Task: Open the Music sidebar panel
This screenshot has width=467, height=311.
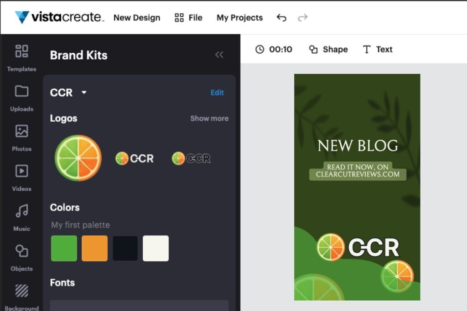Action: click(22, 218)
